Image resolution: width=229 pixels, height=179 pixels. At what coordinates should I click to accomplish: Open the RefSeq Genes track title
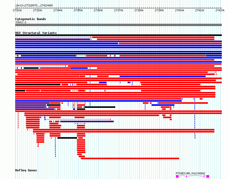tap(26, 170)
